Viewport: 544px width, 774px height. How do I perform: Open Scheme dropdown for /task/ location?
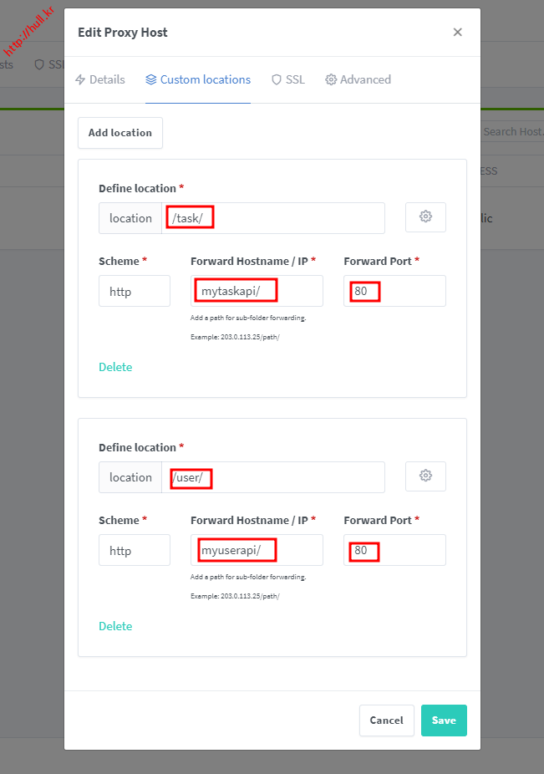point(135,292)
